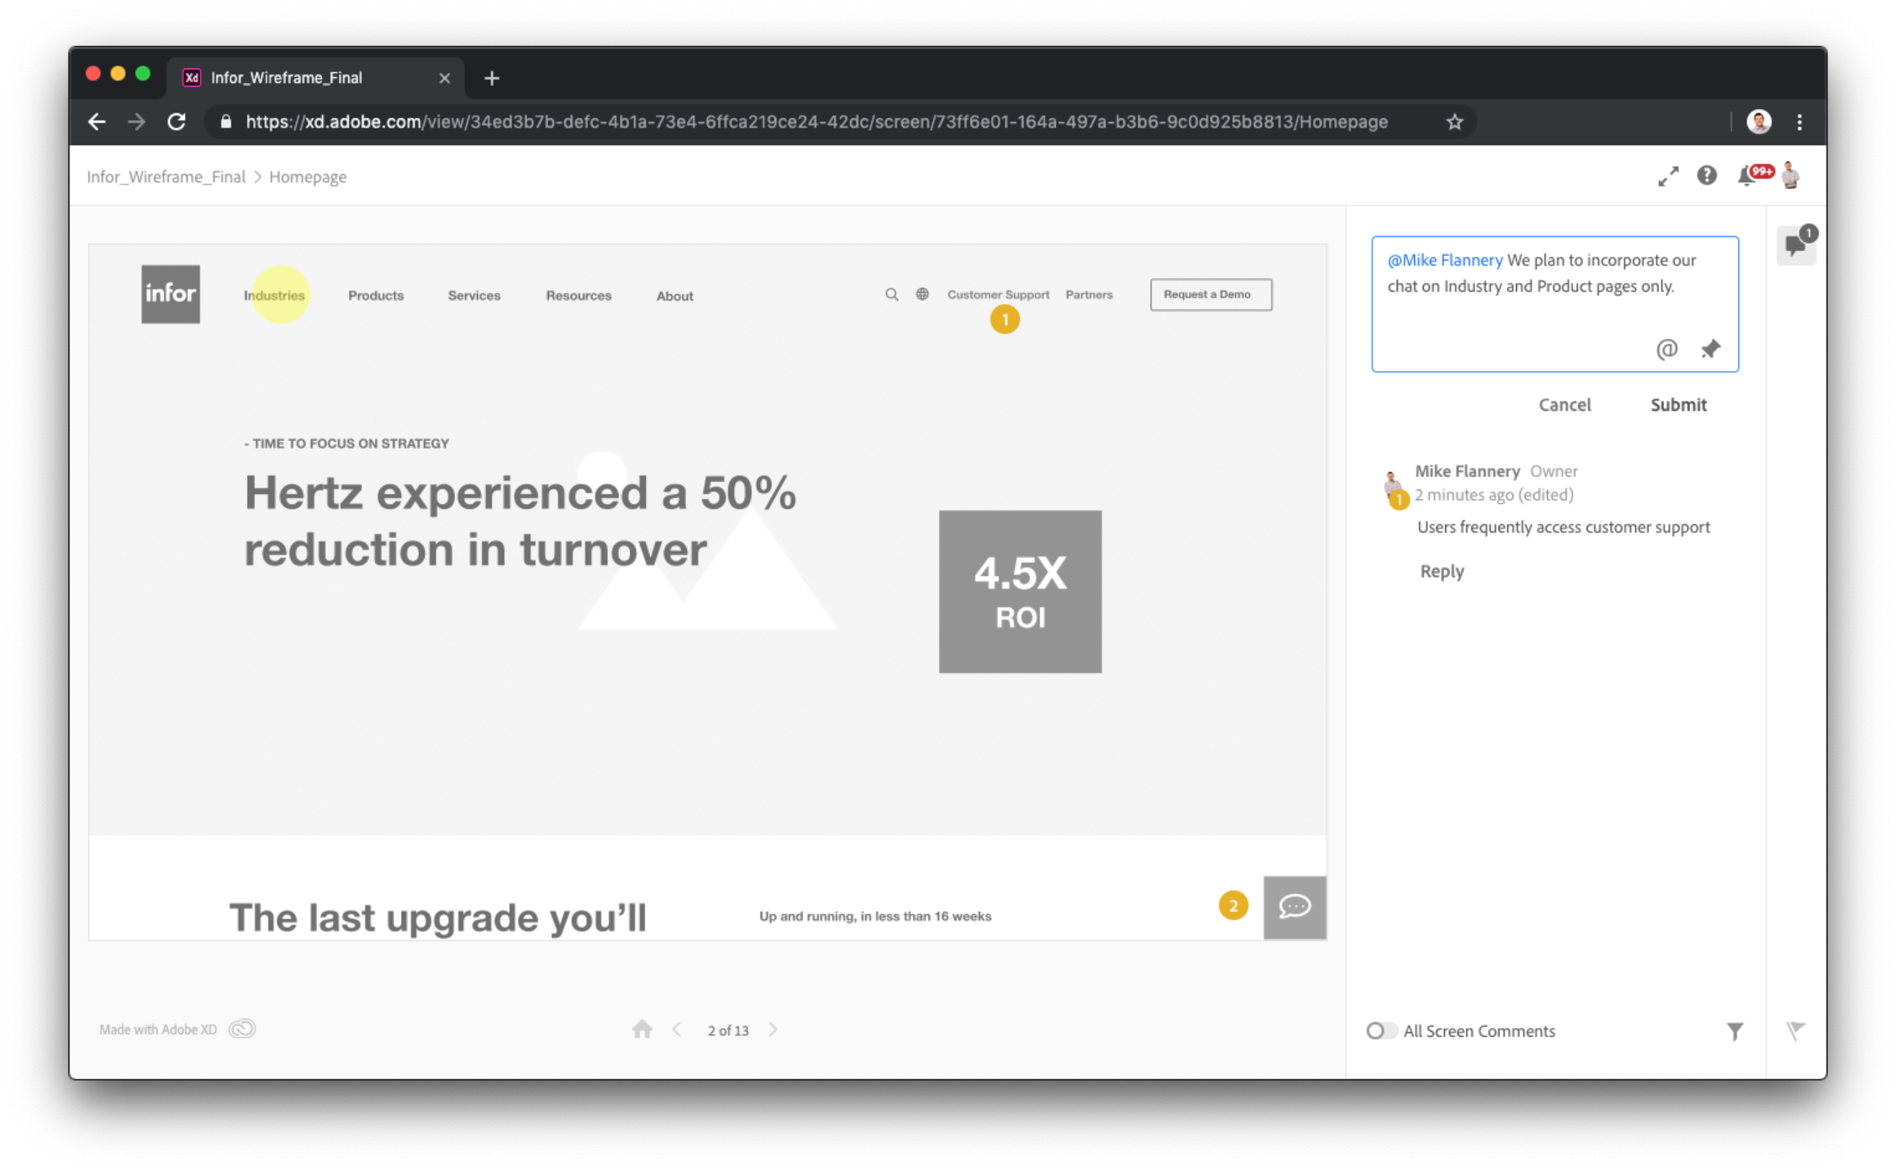Open Chrome three-dot menu
1896x1171 pixels.
pos(1799,121)
